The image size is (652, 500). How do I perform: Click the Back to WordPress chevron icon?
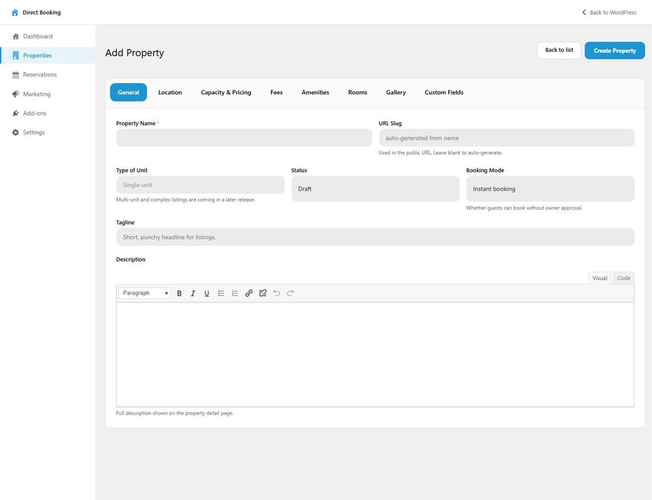pyautogui.click(x=584, y=12)
